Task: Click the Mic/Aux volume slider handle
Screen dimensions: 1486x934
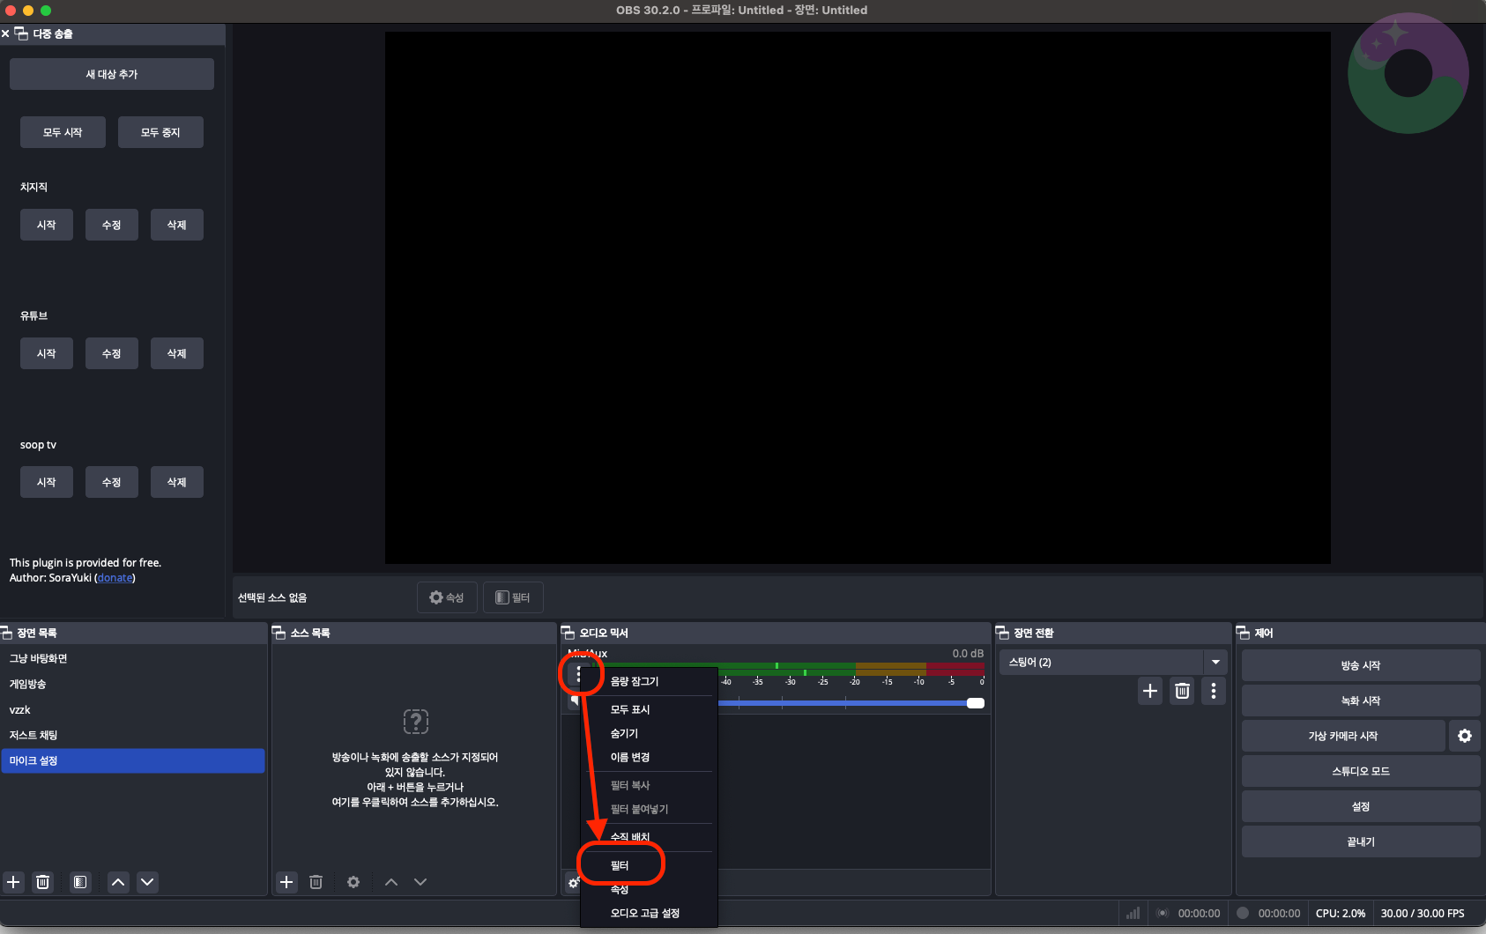Action: point(976,703)
